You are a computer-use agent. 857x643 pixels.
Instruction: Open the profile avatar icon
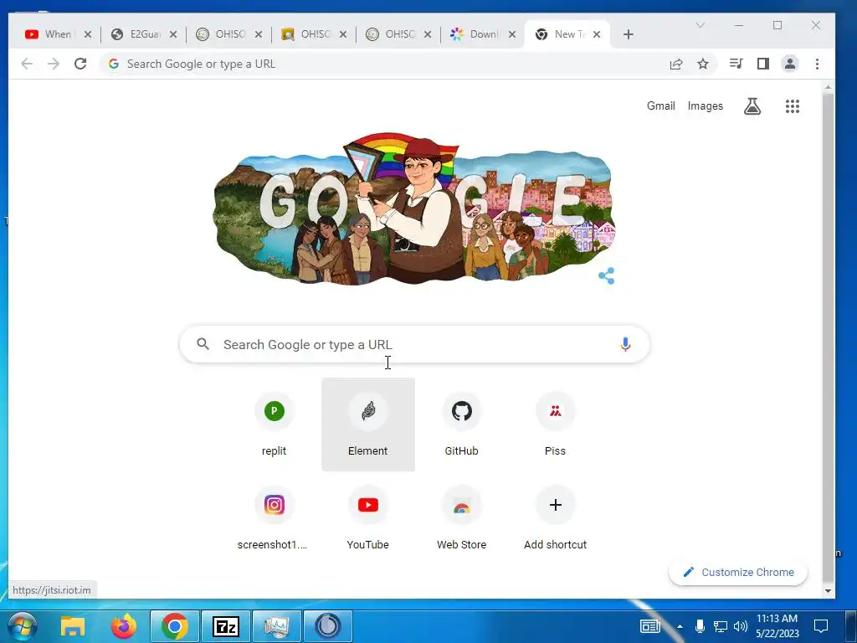[790, 64]
